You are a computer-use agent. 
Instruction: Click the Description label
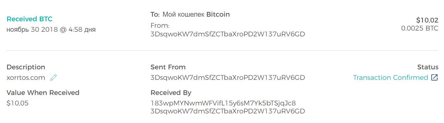[x=26, y=67]
